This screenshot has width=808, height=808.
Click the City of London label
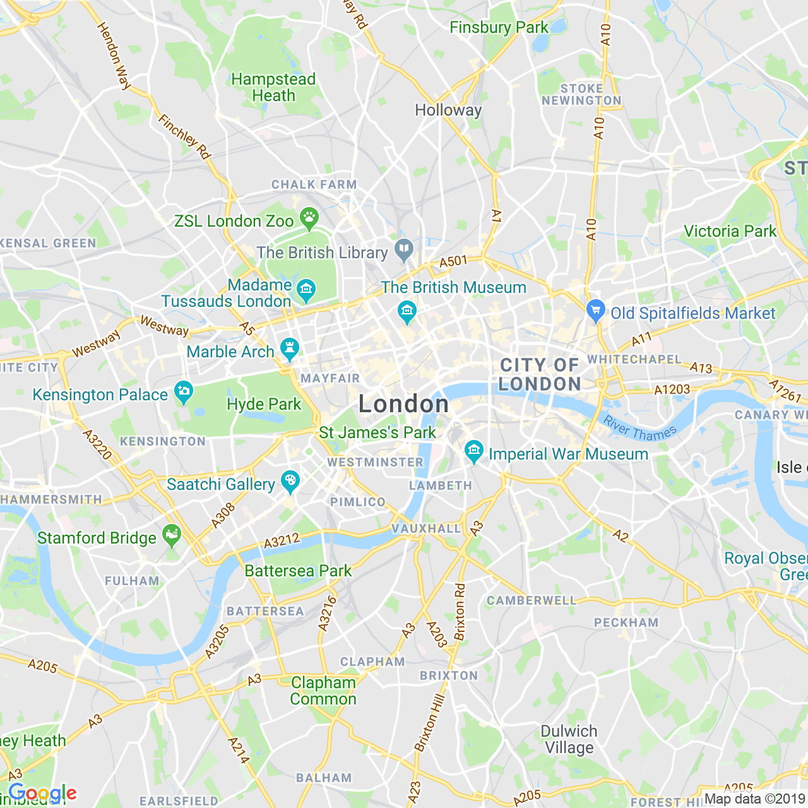point(540,374)
